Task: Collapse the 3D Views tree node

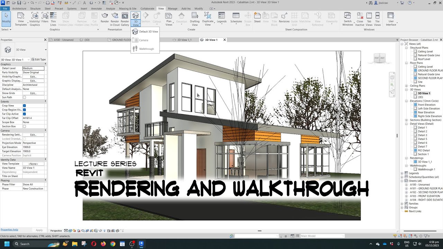Action: pos(406,90)
